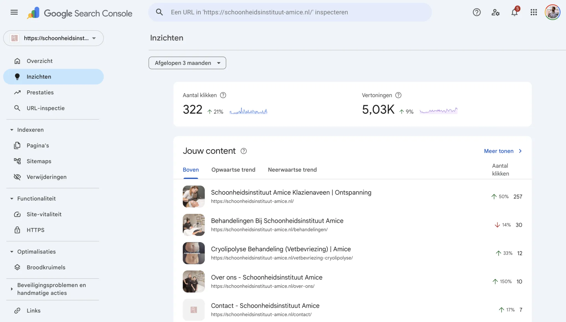The height and width of the screenshot is (322, 566).
Task: Show help for Jouw content section
Action: pos(243,151)
